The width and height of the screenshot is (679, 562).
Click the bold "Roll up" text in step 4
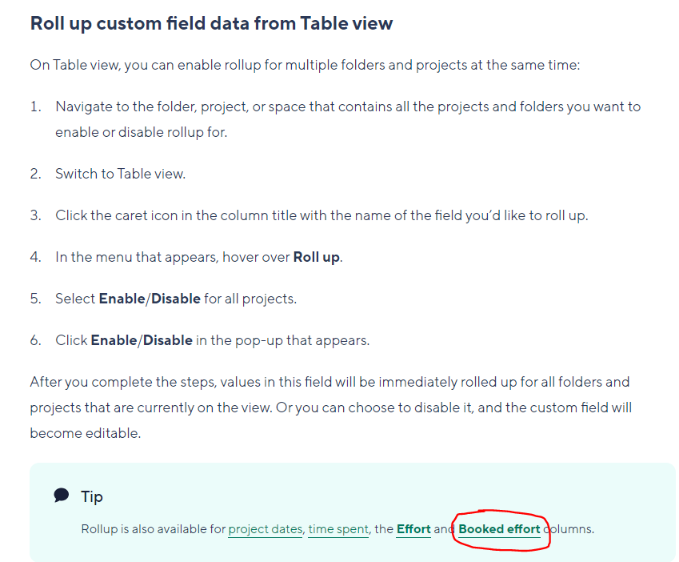coord(317,257)
